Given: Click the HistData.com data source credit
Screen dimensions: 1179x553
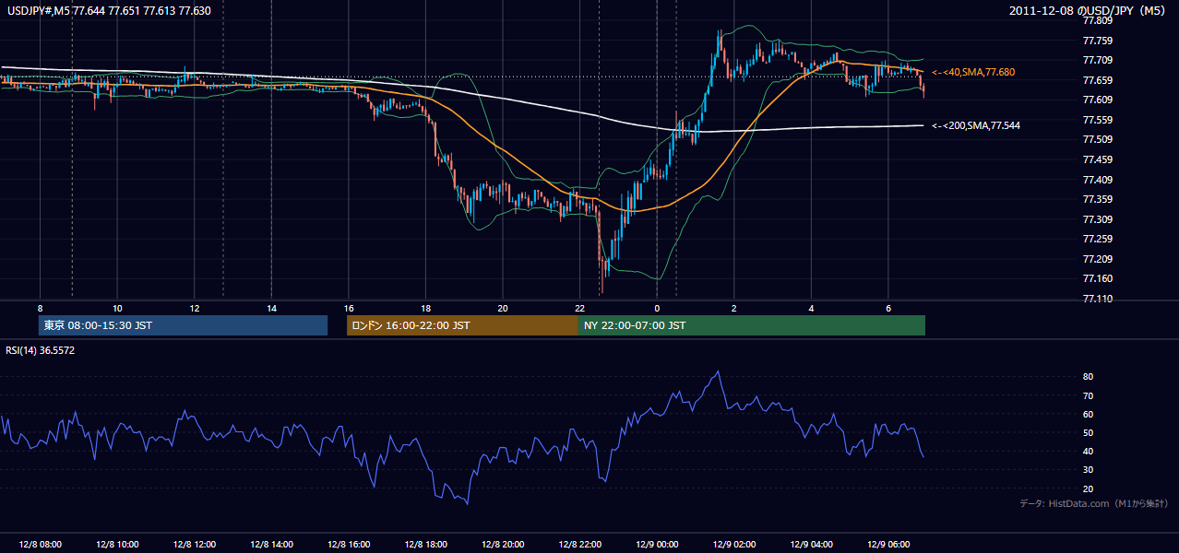Looking at the screenshot, I should tap(1093, 503).
